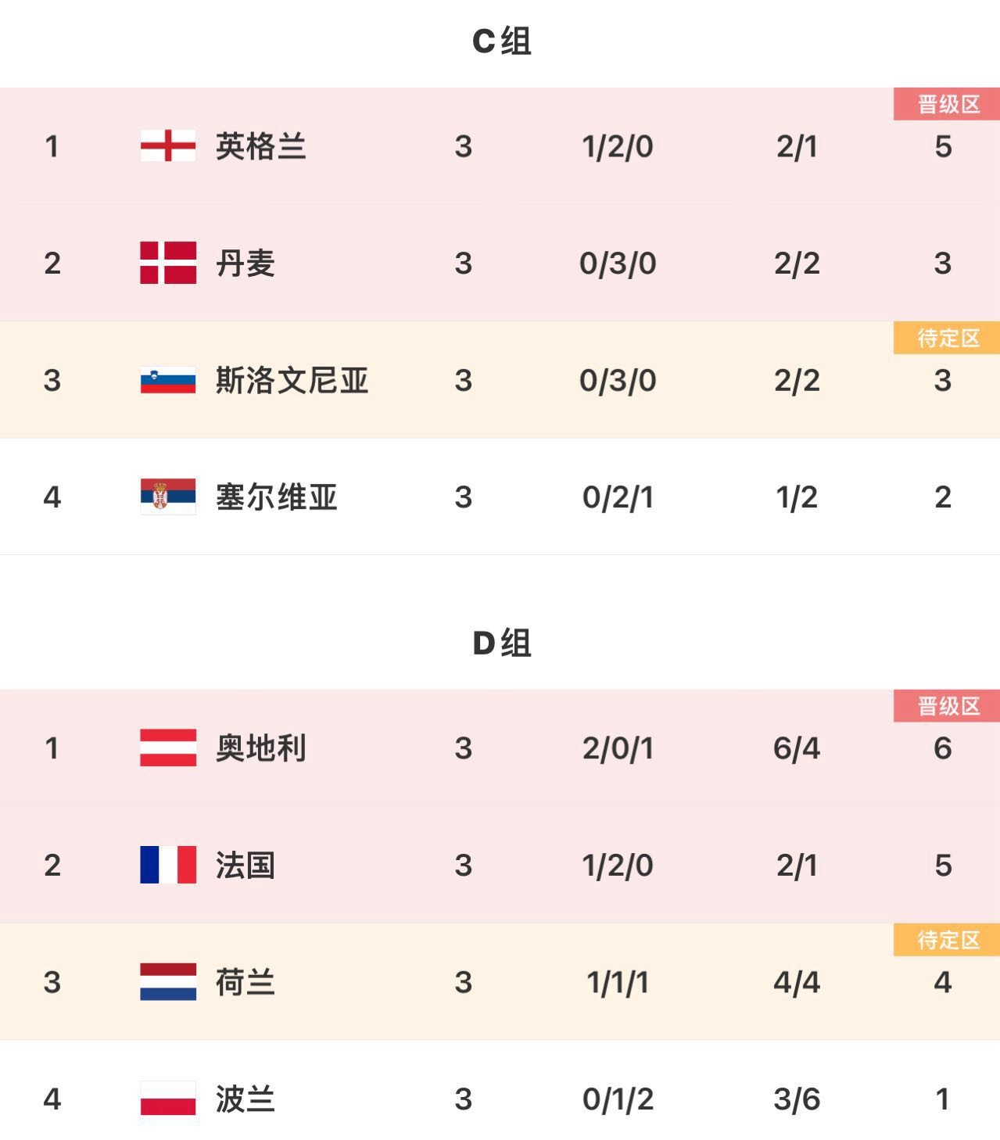Open team name 英格兰
Screen dimensions: 1000x1140
(x=260, y=146)
